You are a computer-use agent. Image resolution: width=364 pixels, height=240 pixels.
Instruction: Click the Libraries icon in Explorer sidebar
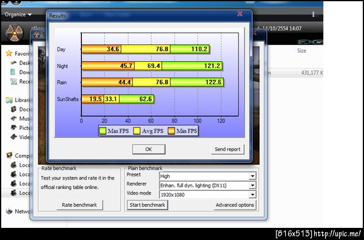pos(9,100)
